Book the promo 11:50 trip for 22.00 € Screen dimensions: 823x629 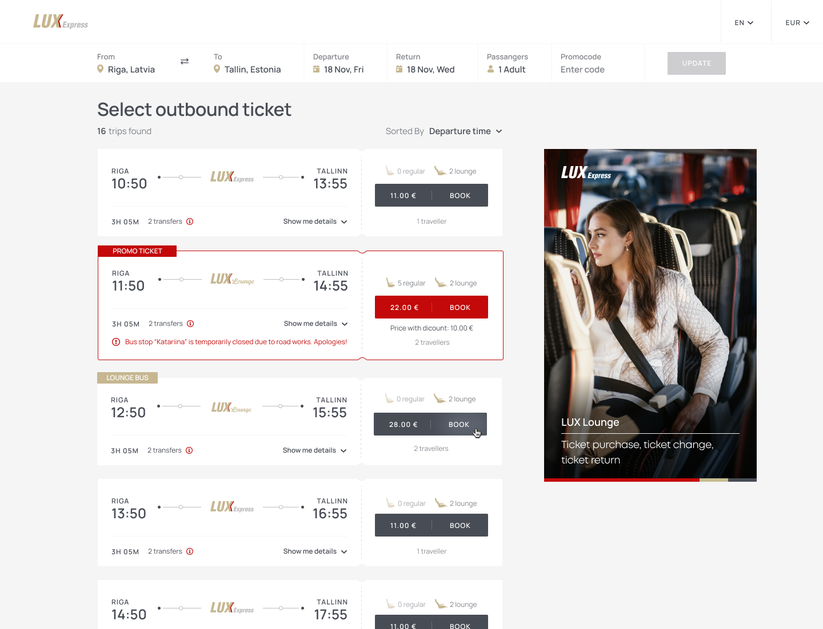click(432, 307)
